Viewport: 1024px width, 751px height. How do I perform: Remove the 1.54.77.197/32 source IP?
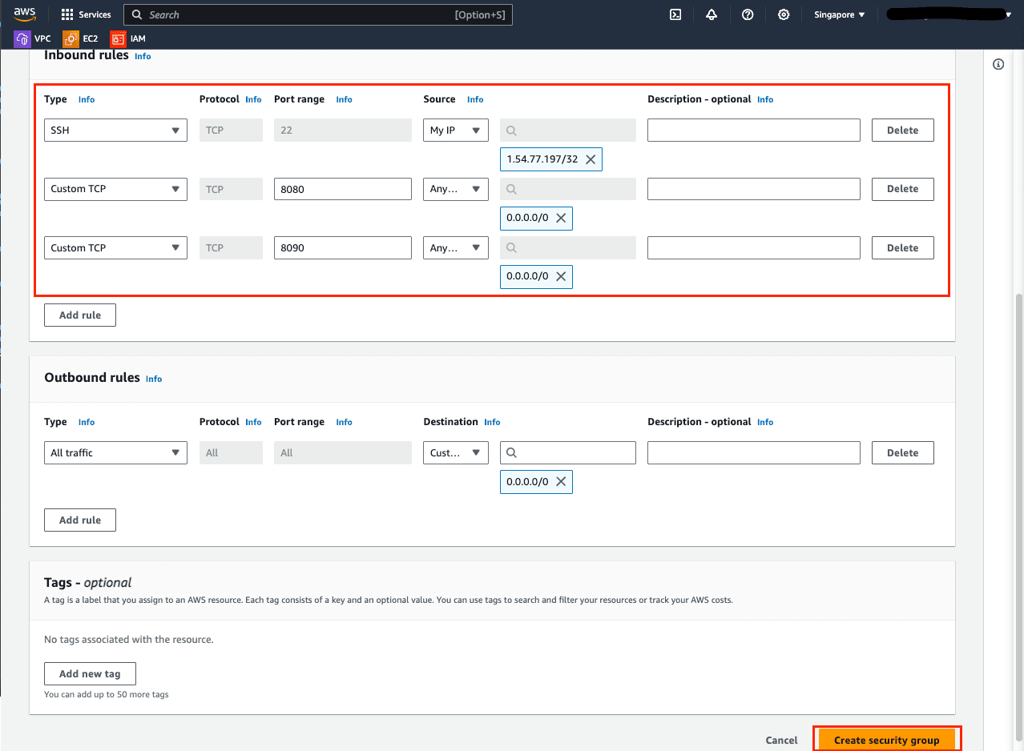click(591, 159)
